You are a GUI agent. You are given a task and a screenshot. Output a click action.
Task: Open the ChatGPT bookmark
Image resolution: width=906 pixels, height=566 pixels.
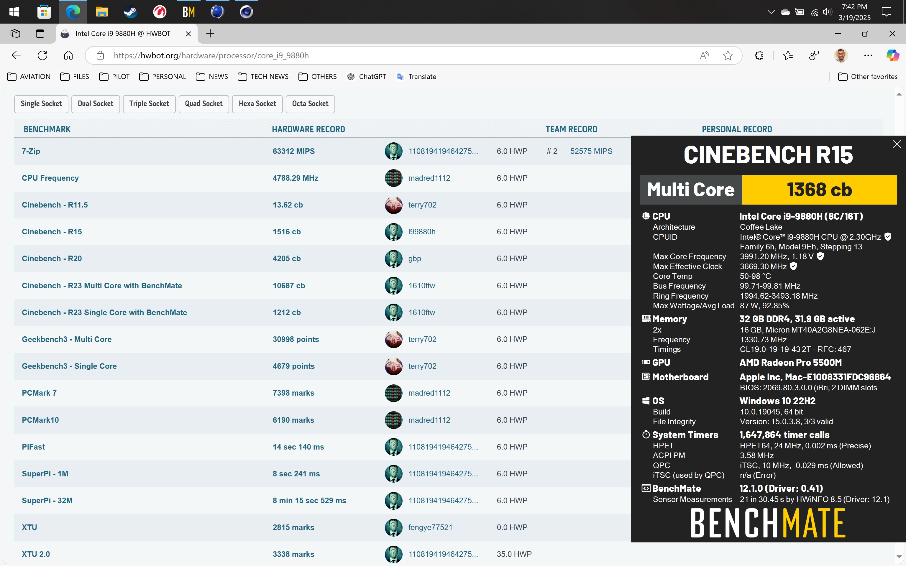(367, 76)
